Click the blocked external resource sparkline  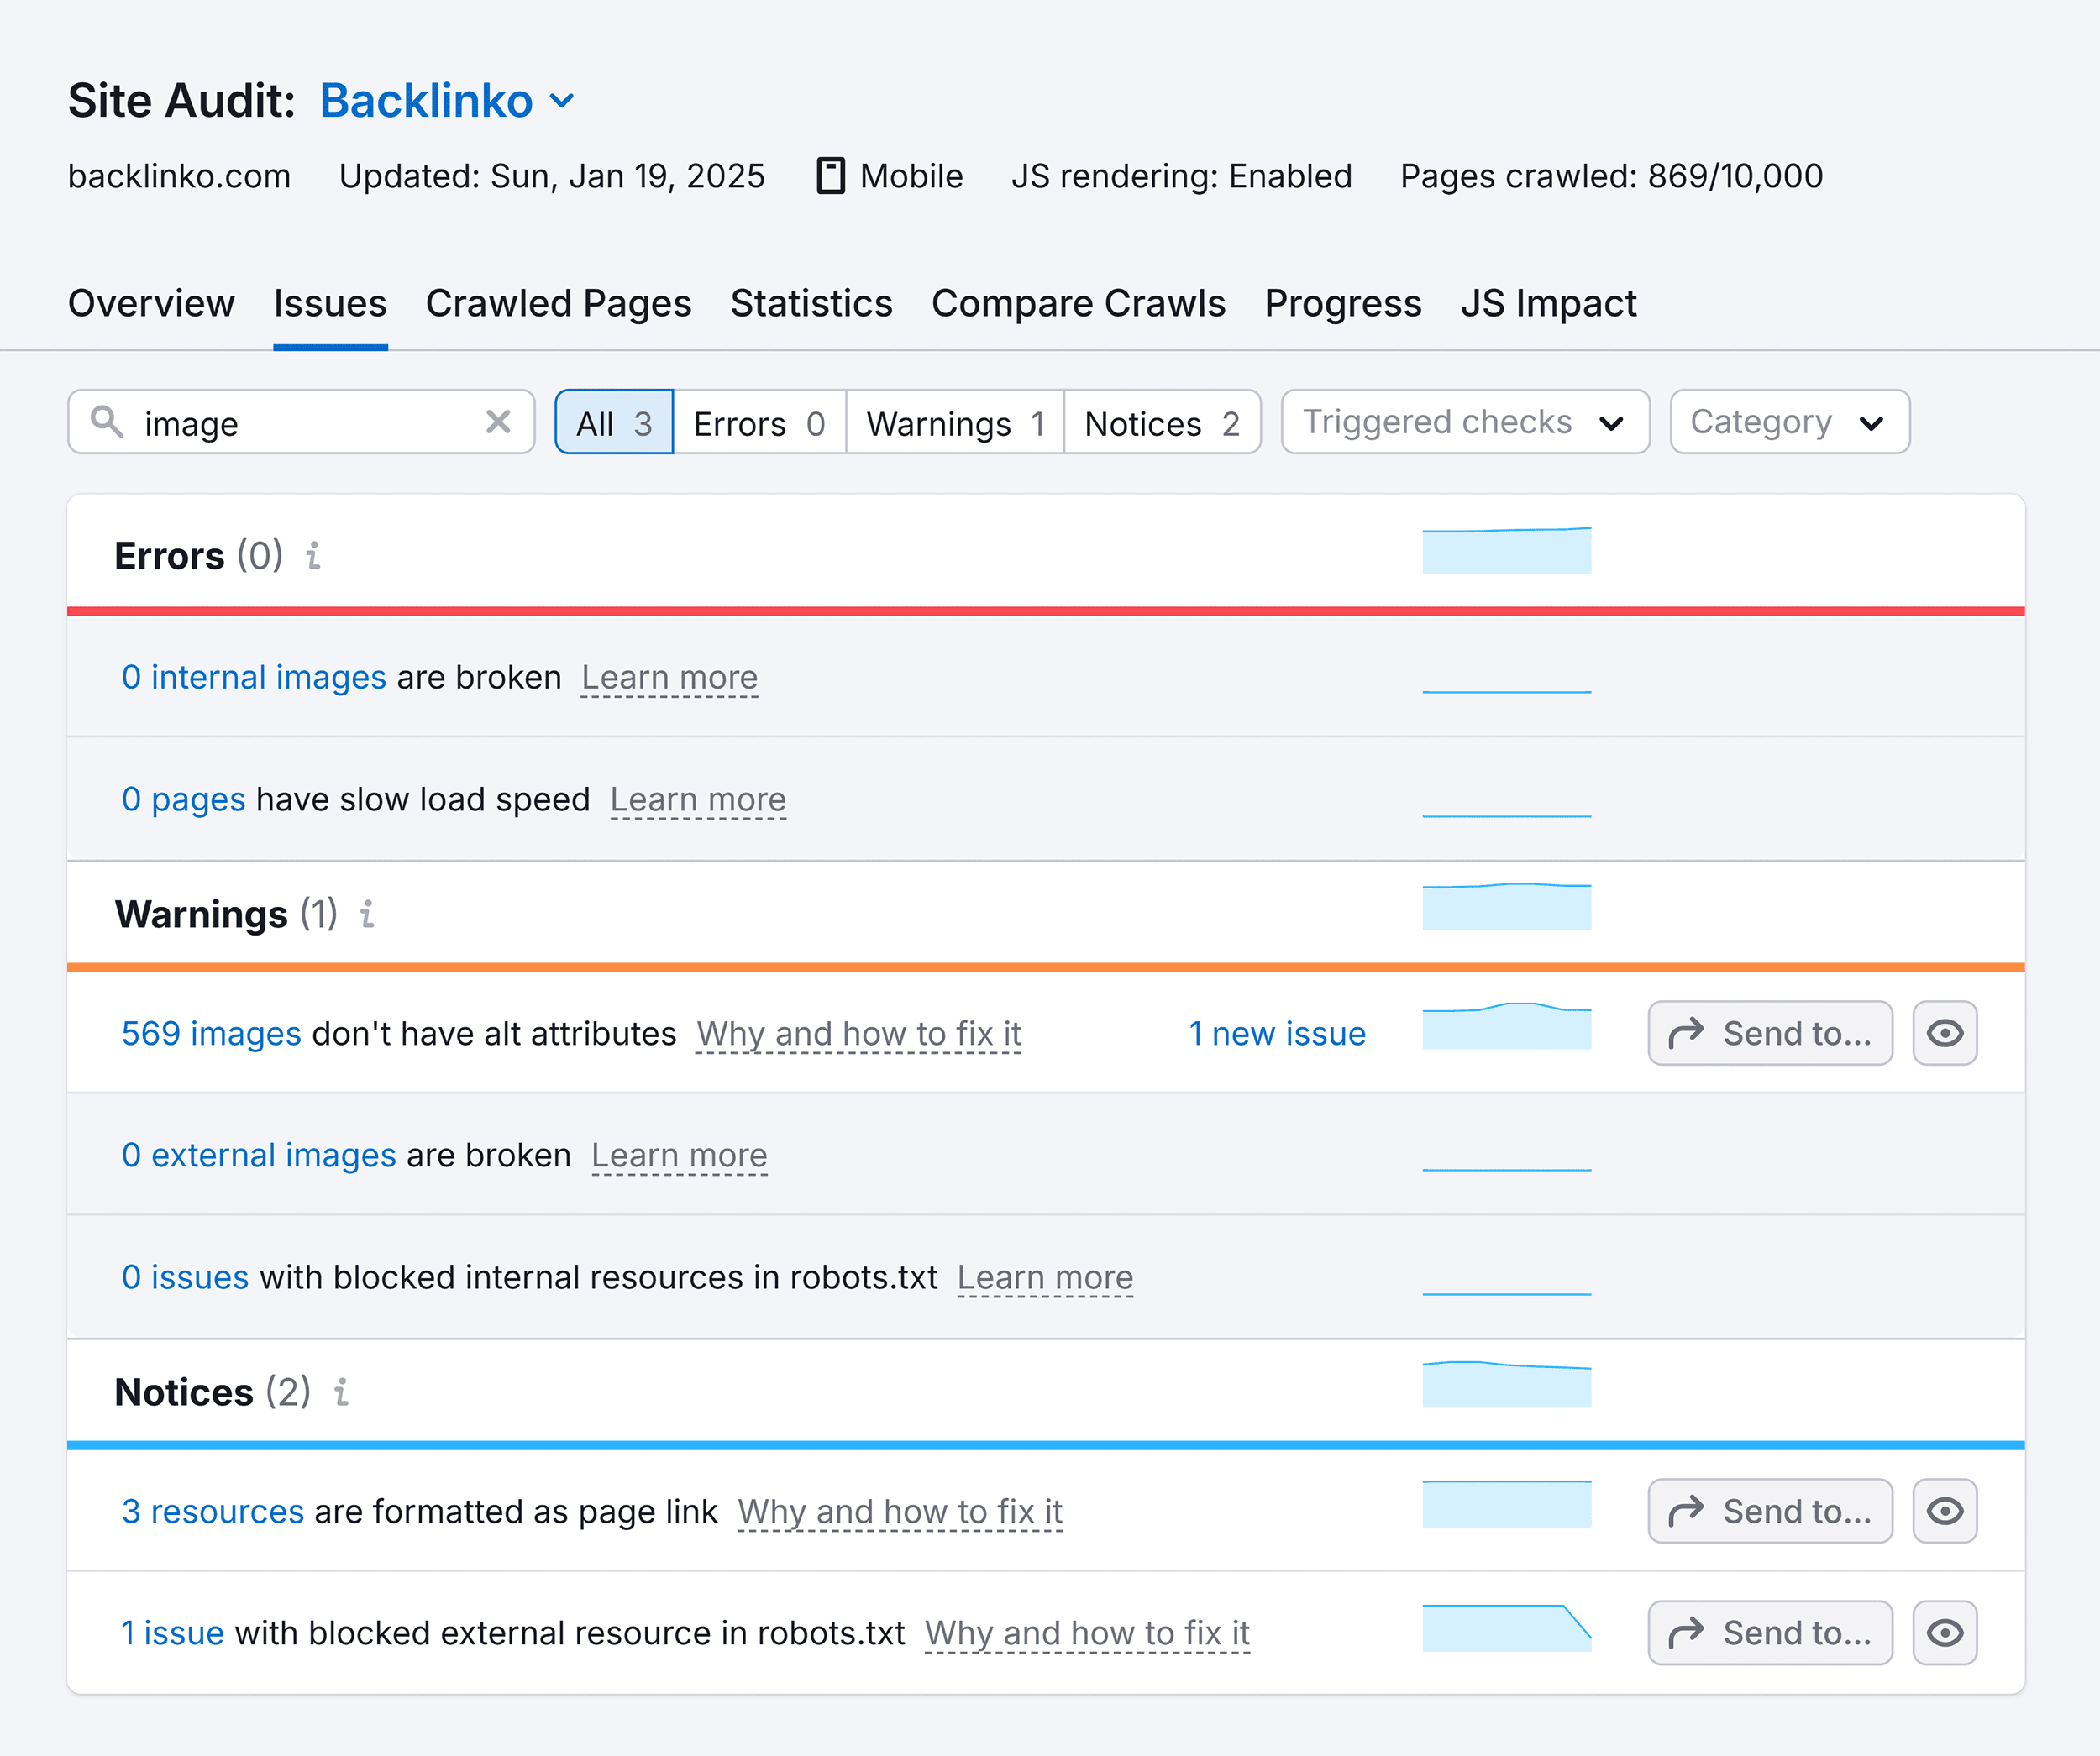click(x=1507, y=1628)
